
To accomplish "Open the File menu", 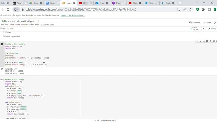I will tap(2, 24).
